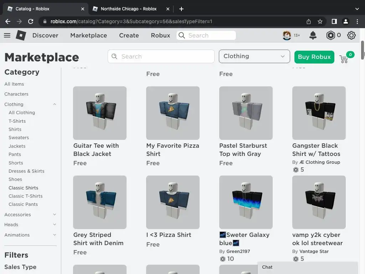Image resolution: width=365 pixels, height=274 pixels.
Task: Bookmark this page with the star icon
Action: (x=320, y=21)
